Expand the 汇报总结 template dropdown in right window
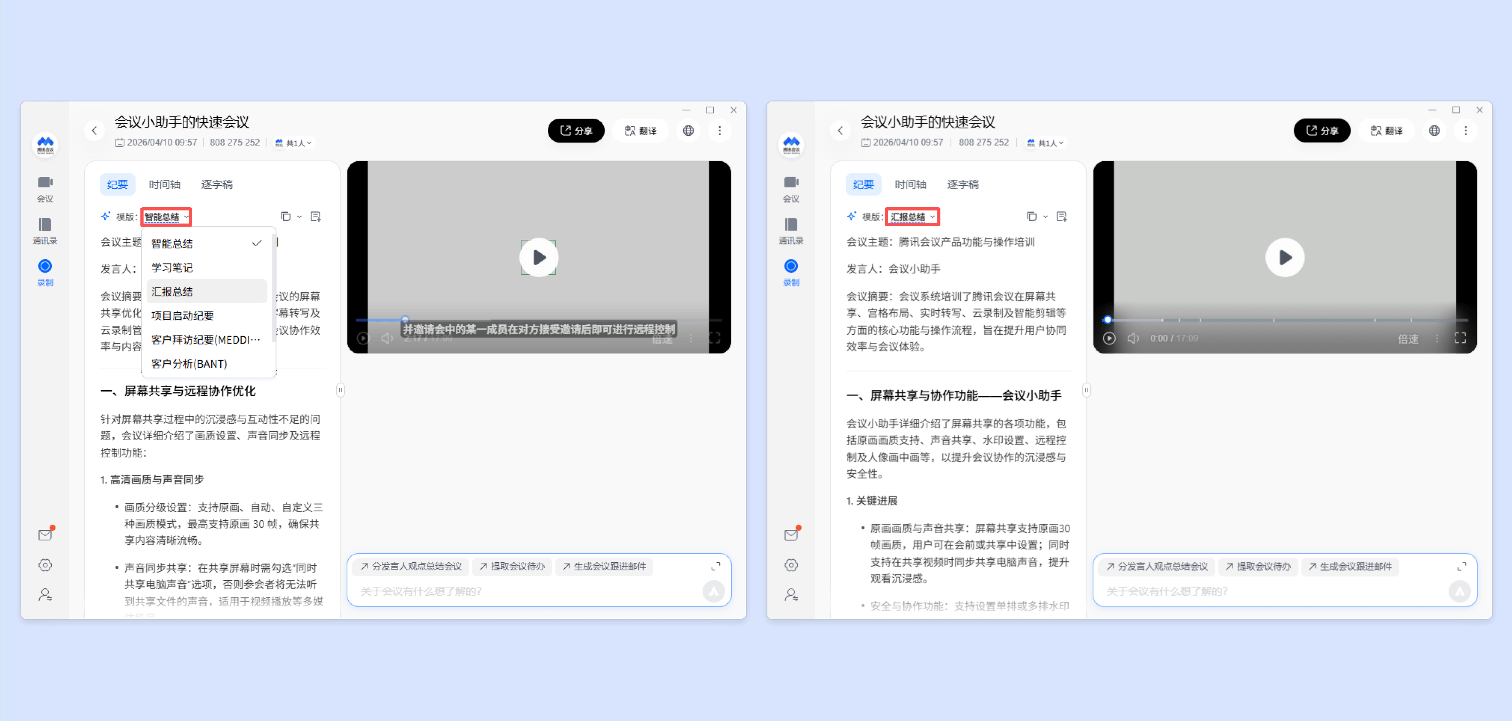1512x721 pixels. [x=913, y=217]
